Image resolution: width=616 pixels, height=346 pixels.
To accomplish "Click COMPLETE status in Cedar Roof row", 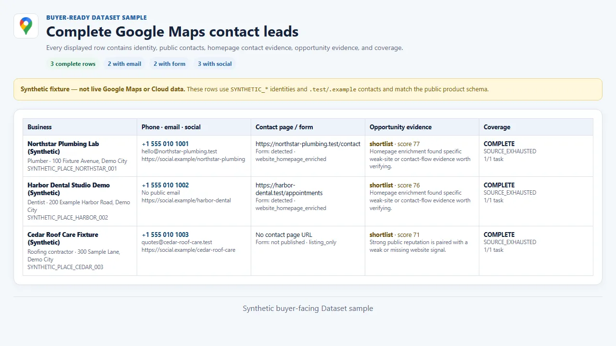I will coord(499,235).
